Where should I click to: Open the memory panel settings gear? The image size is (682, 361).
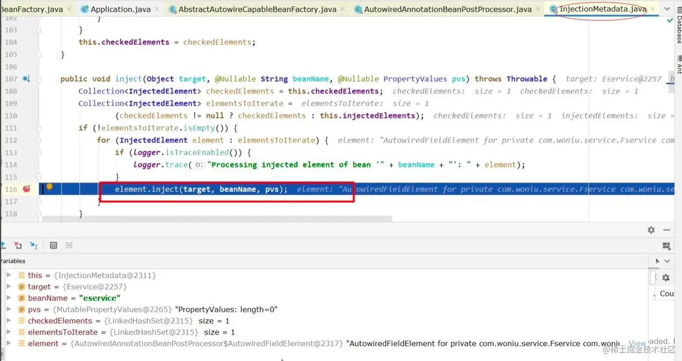666,278
